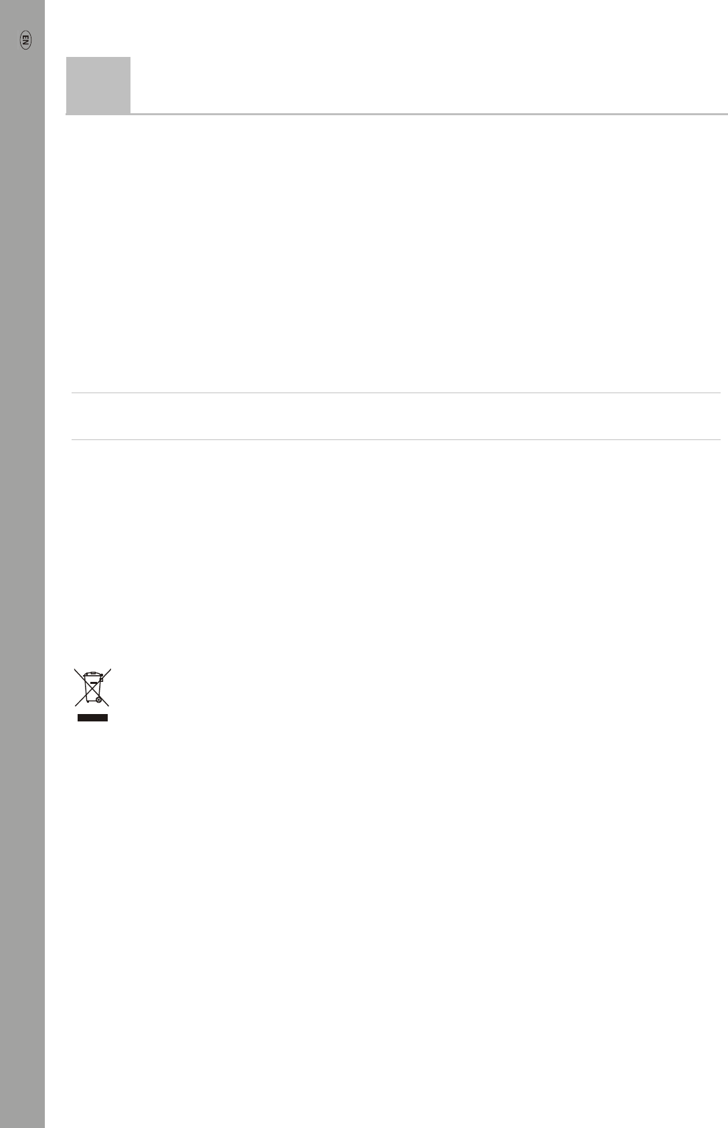This screenshot has width=728, height=1128.
Task: Click the blank body area under header line
Action: 396,253
